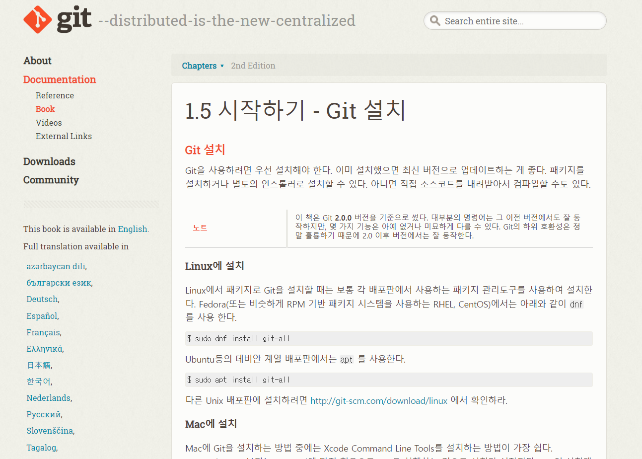
Task: Choose the 한국어 translation
Action: click(38, 382)
